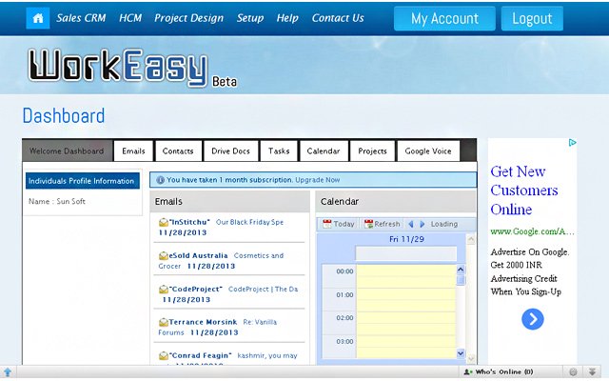Click envelope icon beside "CodeProject" email

(164, 290)
